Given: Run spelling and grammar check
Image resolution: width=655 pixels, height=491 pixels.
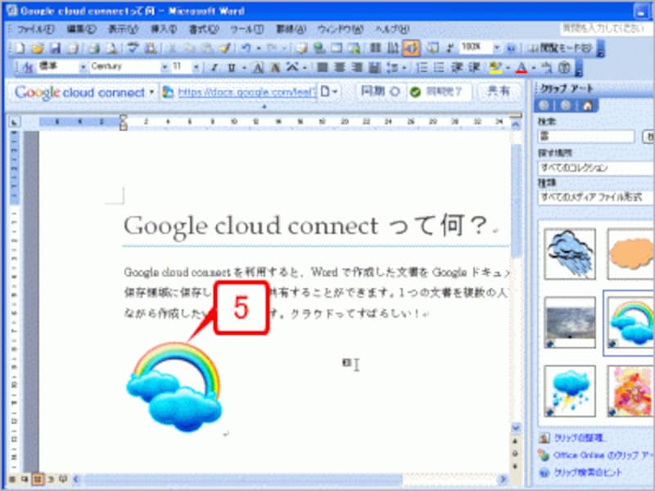Looking at the screenshot, I should click(133, 48).
